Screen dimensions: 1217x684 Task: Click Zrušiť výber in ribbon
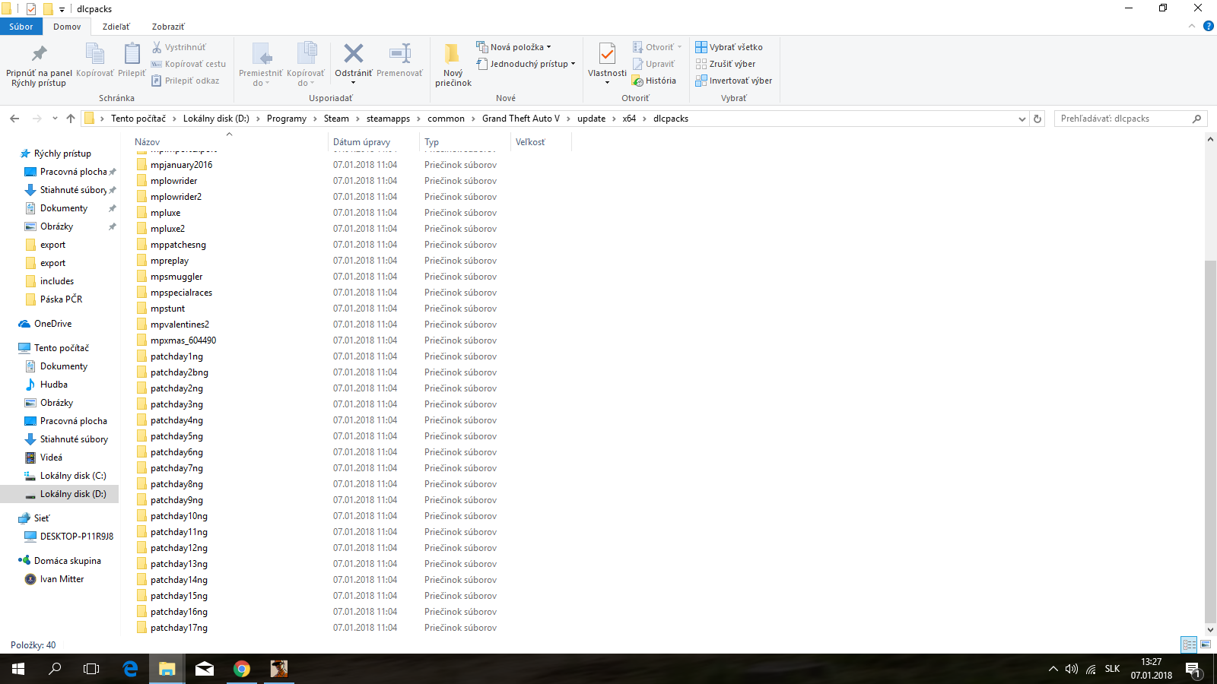coord(726,64)
